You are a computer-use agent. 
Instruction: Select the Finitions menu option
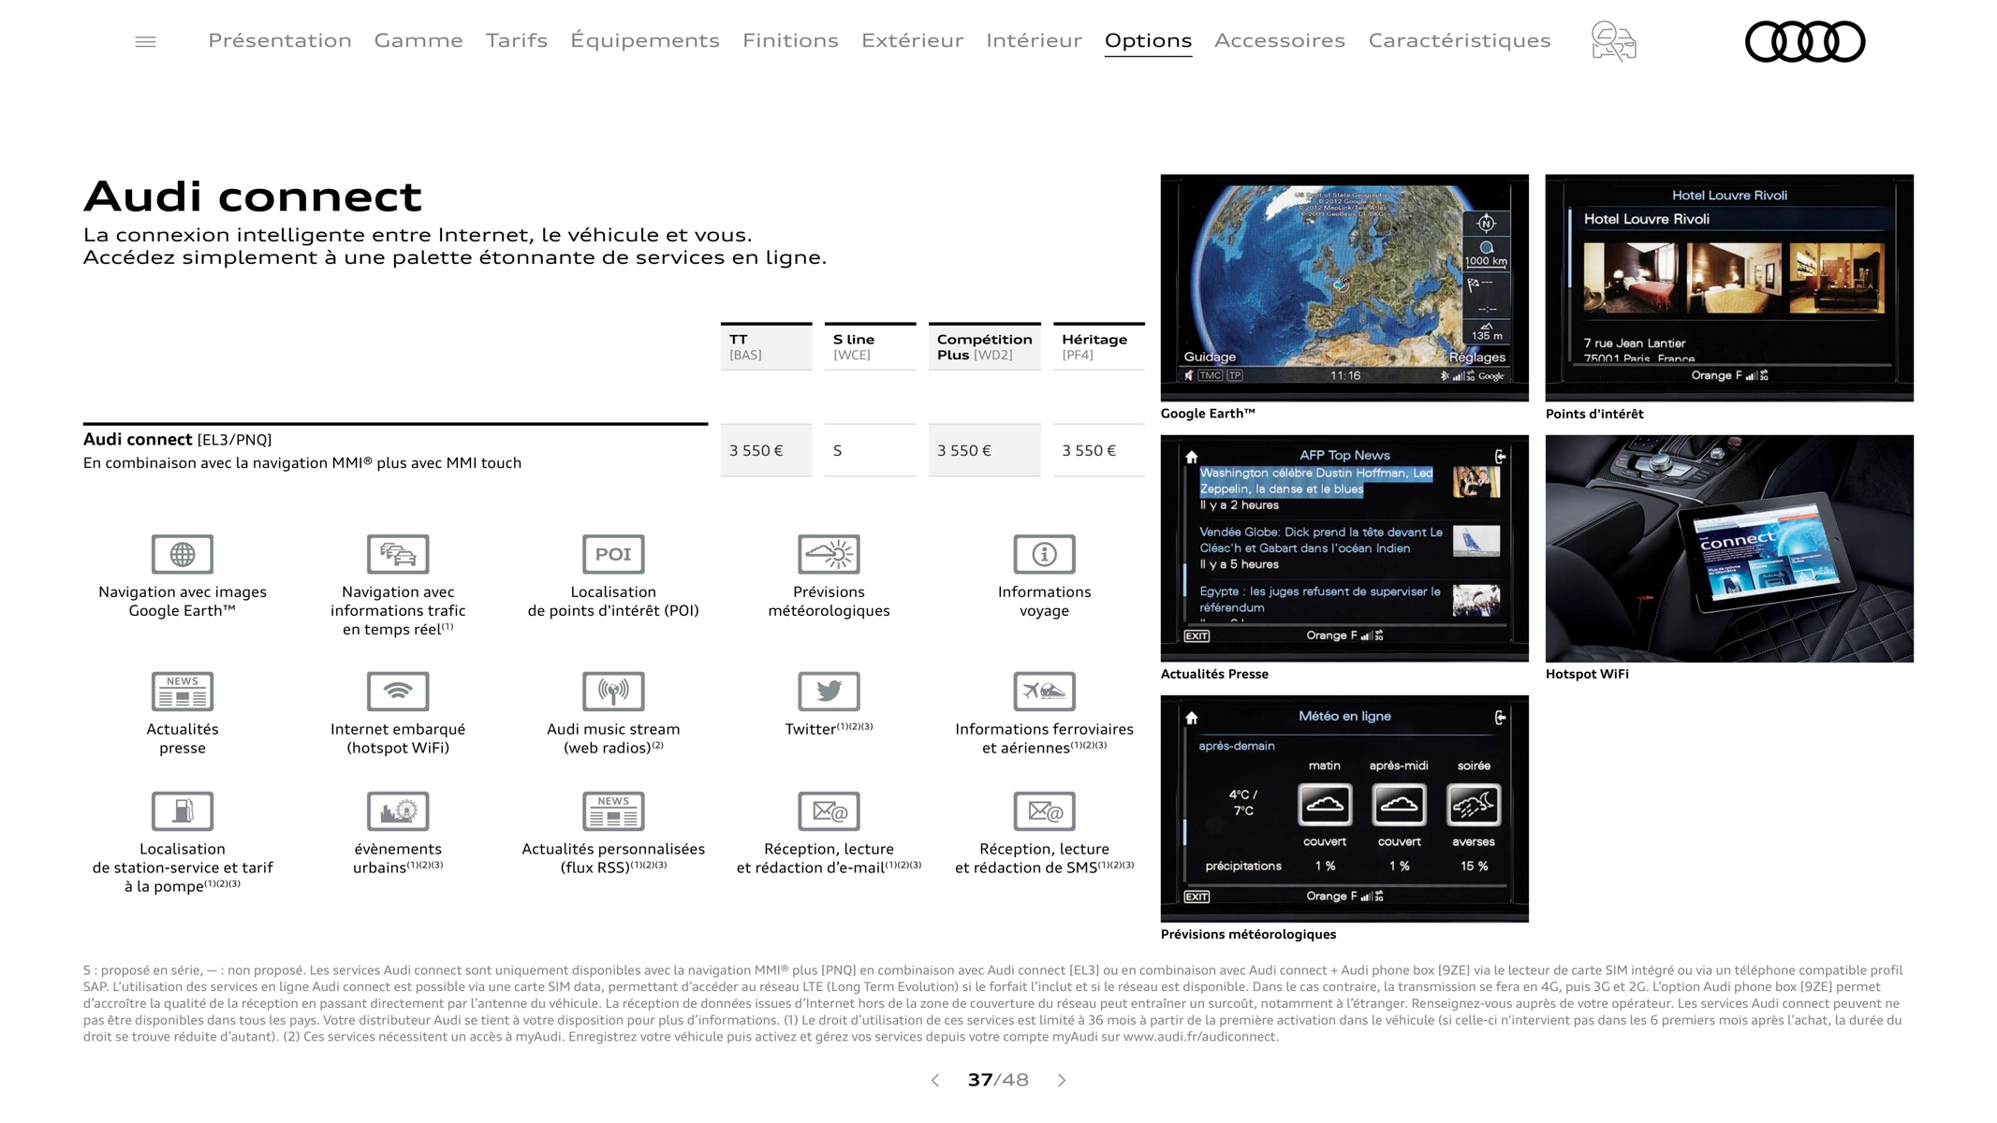click(790, 38)
